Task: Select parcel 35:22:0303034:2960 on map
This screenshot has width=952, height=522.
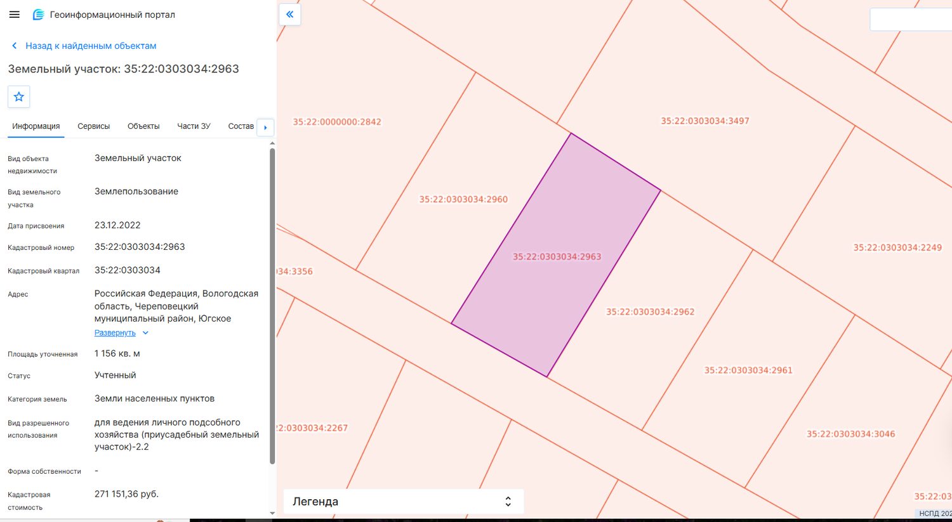Action: [463, 199]
